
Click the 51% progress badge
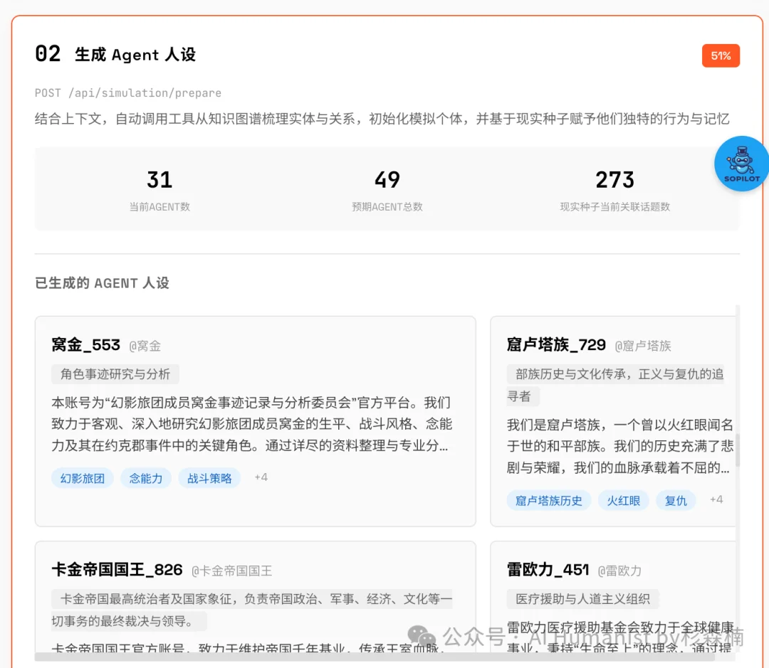point(721,55)
